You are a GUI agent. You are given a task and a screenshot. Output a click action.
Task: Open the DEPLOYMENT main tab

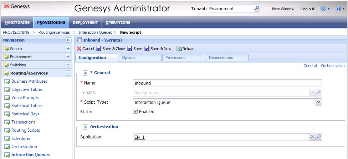point(85,23)
